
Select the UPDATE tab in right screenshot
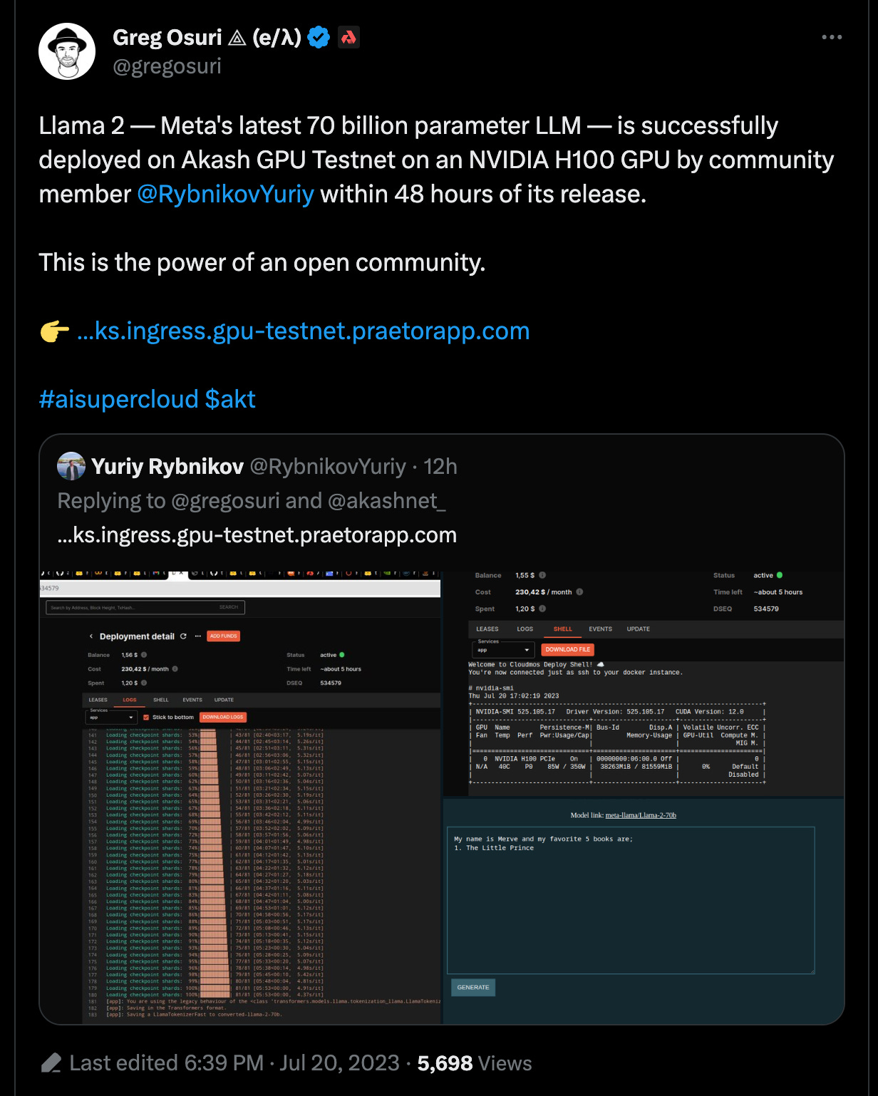pyautogui.click(x=639, y=629)
